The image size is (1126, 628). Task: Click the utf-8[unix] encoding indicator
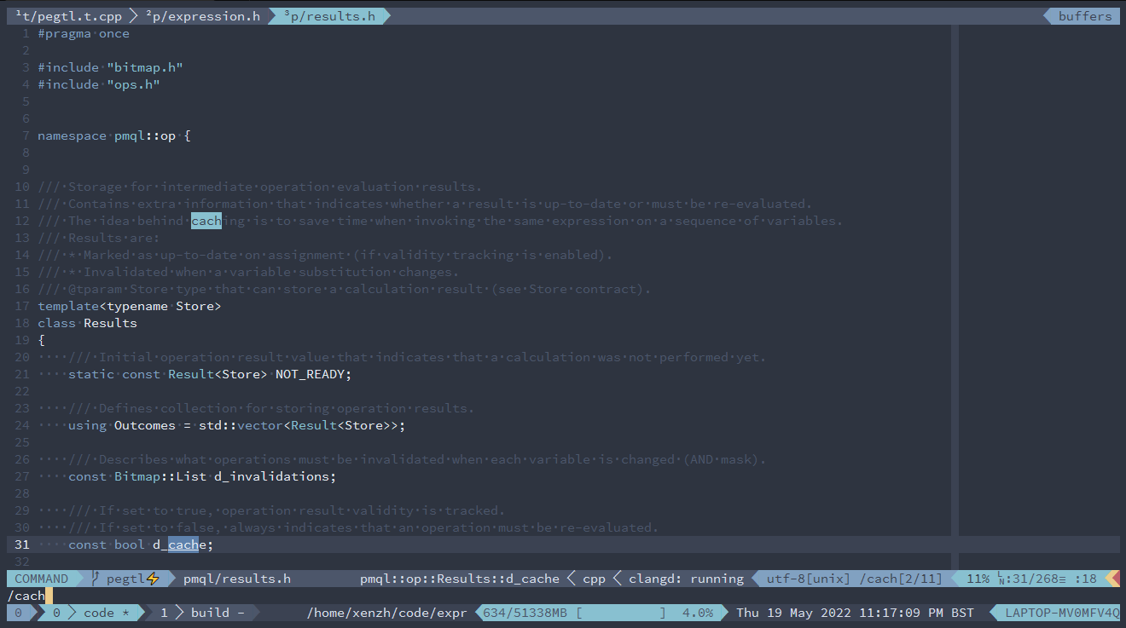[809, 579]
